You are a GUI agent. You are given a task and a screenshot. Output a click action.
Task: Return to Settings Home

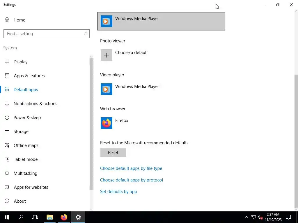[19, 20]
